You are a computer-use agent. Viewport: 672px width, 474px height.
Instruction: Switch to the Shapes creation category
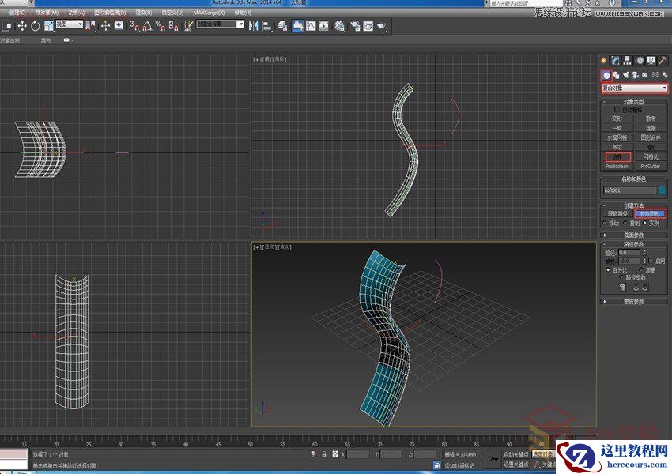tap(617, 75)
